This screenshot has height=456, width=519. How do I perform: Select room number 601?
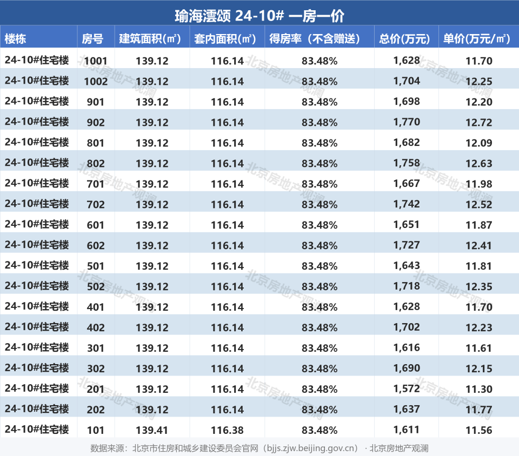point(96,225)
